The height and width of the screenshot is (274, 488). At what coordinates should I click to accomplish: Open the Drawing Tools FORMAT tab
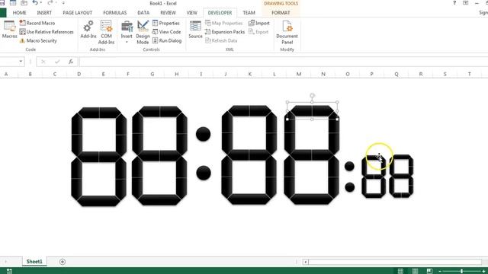tap(281, 13)
